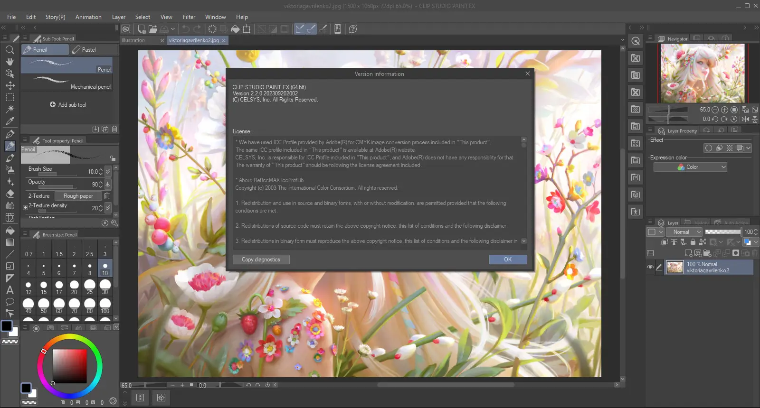Delete sub tool with trash icon
Viewport: 760px width, 408px height.
pyautogui.click(x=114, y=129)
